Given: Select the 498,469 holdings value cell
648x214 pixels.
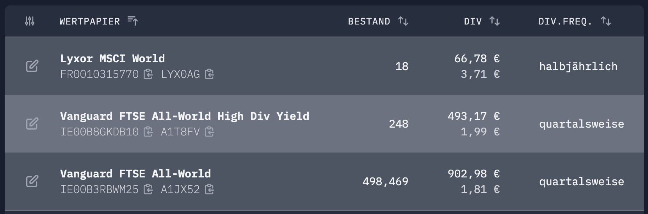Looking at the screenshot, I should coord(385,181).
